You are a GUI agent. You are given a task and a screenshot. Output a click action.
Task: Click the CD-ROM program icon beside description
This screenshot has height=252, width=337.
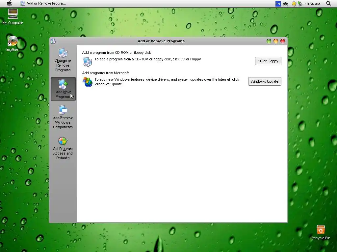pyautogui.click(x=88, y=61)
